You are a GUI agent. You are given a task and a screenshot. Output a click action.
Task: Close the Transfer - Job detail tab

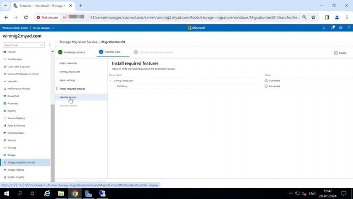(x=71, y=6)
